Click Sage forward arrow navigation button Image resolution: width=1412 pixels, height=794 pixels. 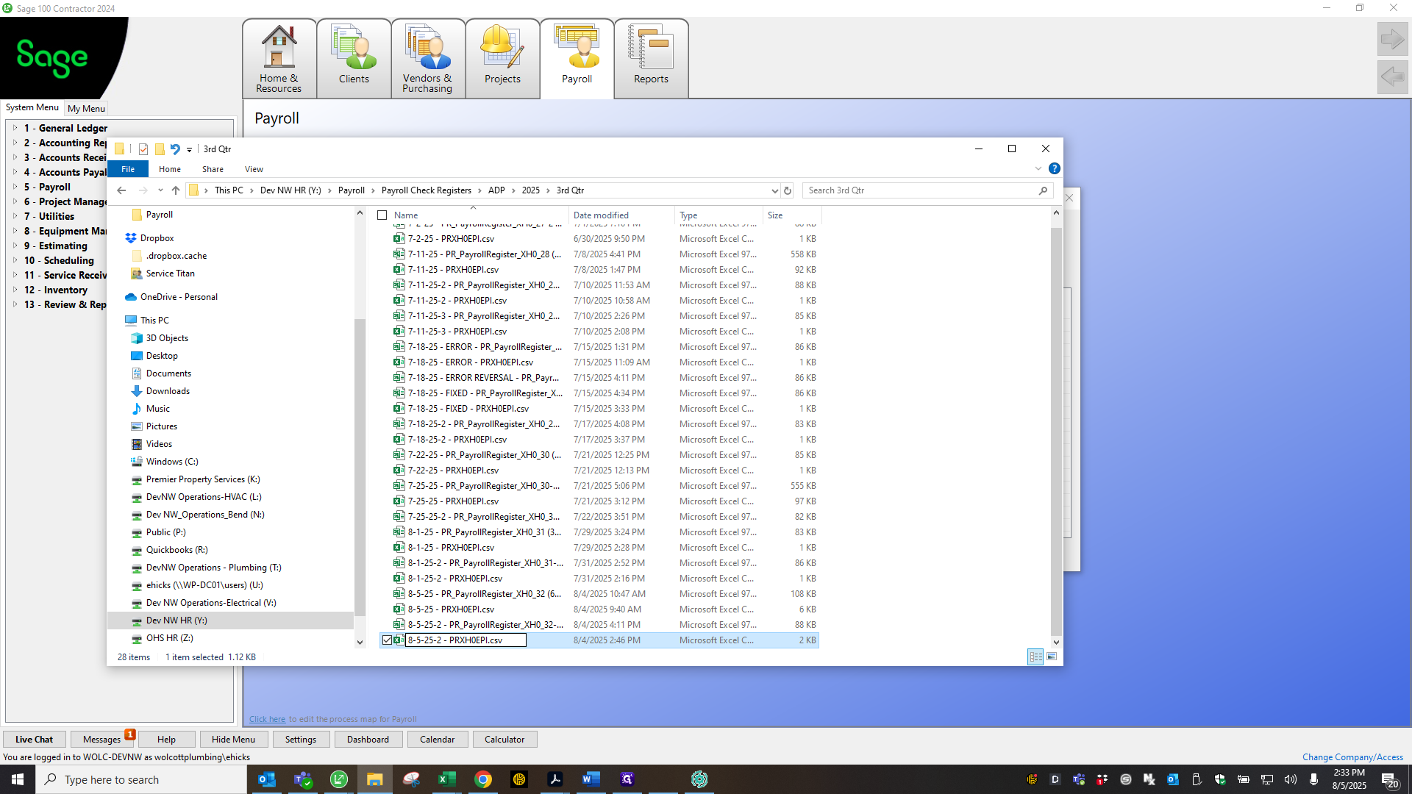point(1392,39)
